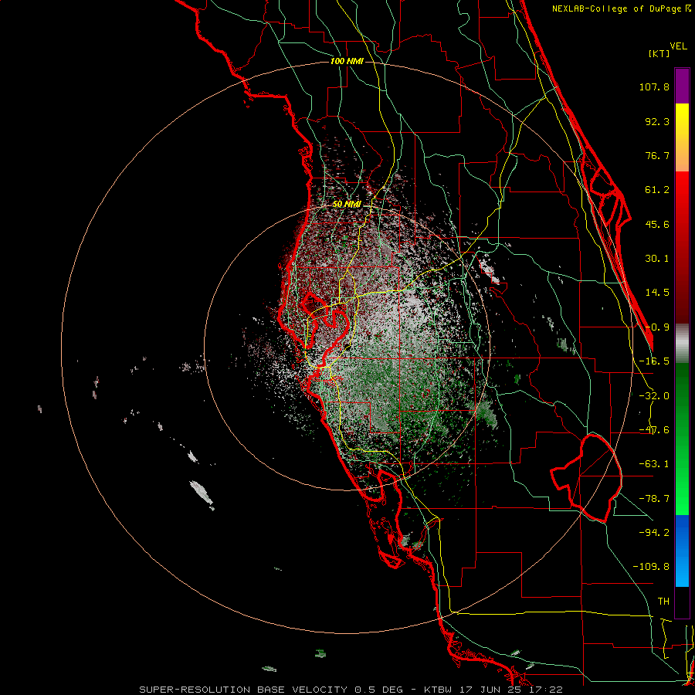Click the -109.8 velocity scale value
The image size is (695, 695).
click(652, 567)
